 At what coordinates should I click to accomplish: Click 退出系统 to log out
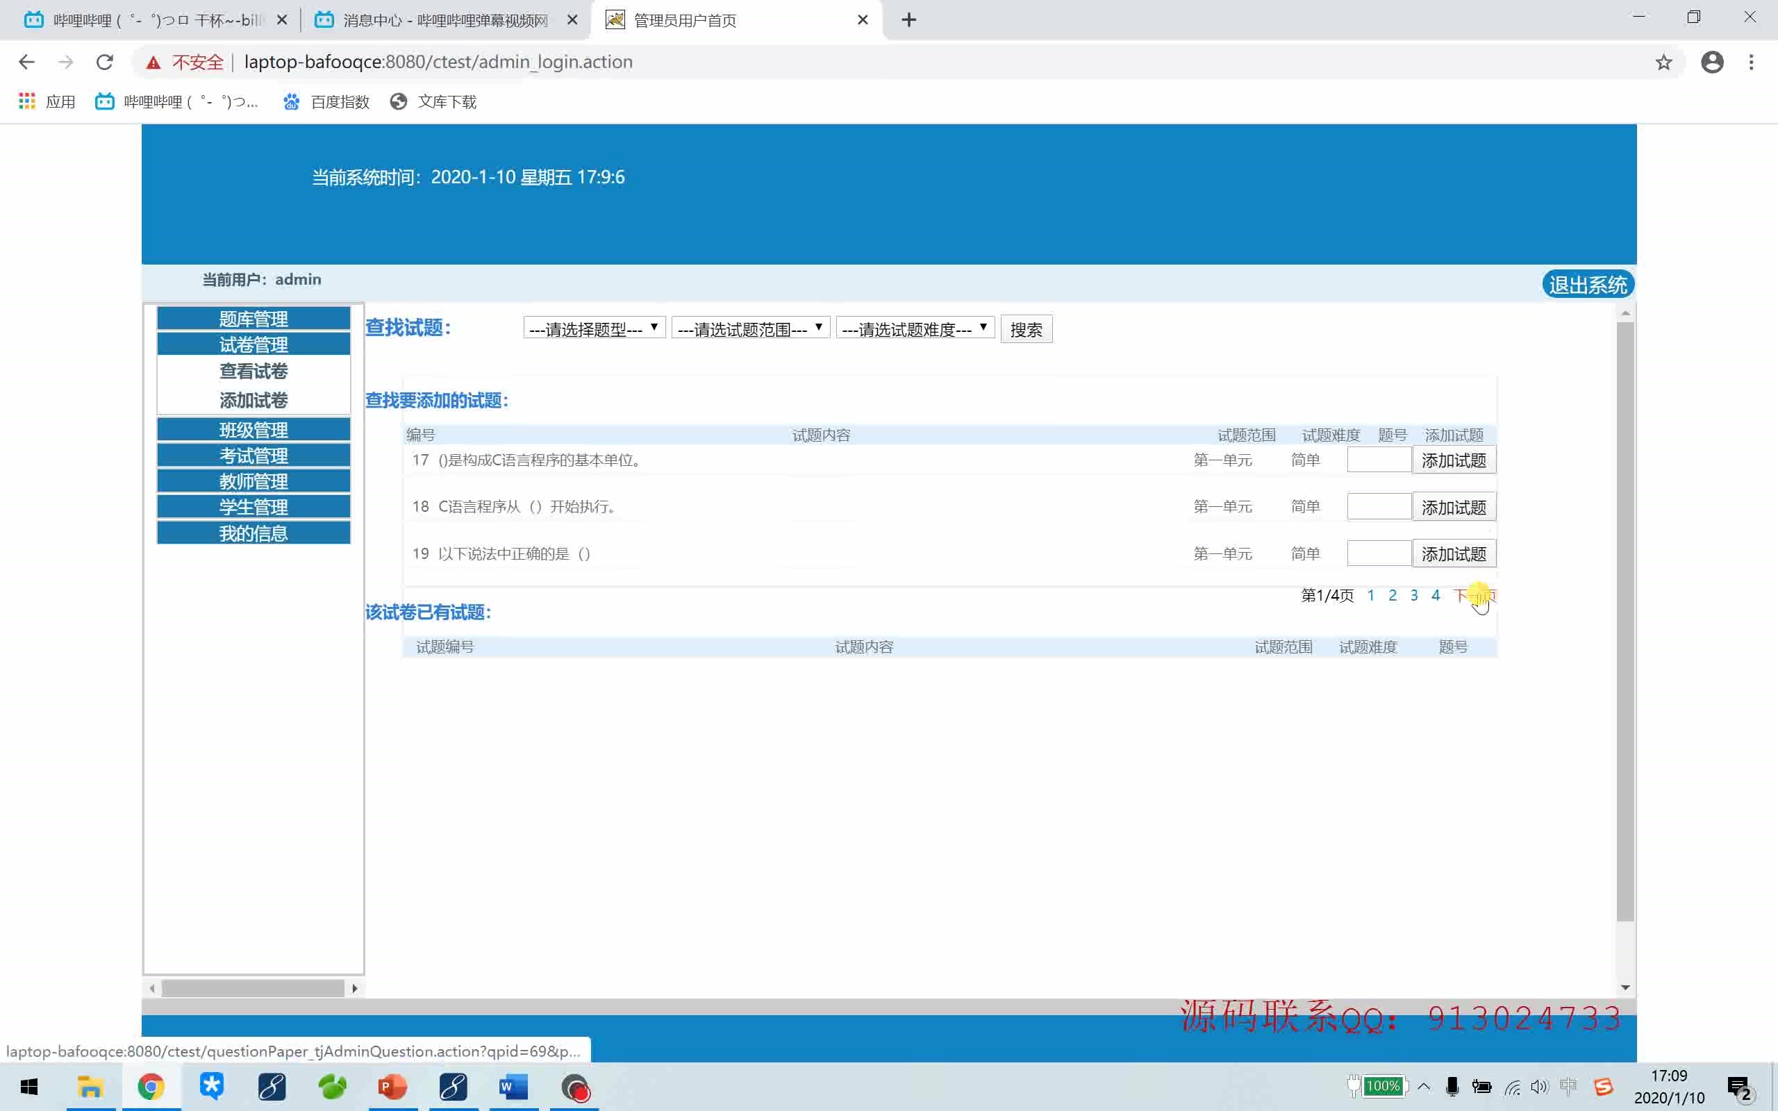point(1588,285)
